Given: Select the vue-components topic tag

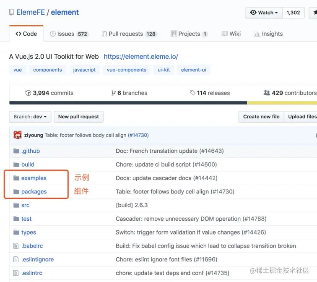Looking at the screenshot, I should pyautogui.click(x=127, y=70).
